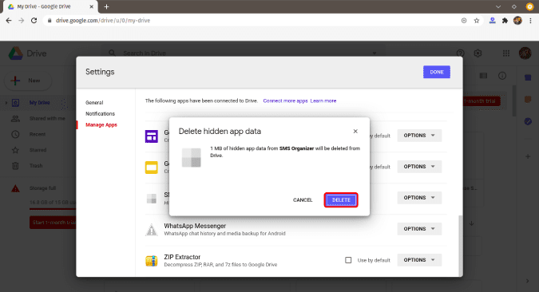Image resolution: width=539 pixels, height=292 pixels.
Task: Open Recent files in sidebar
Action: (x=37, y=134)
